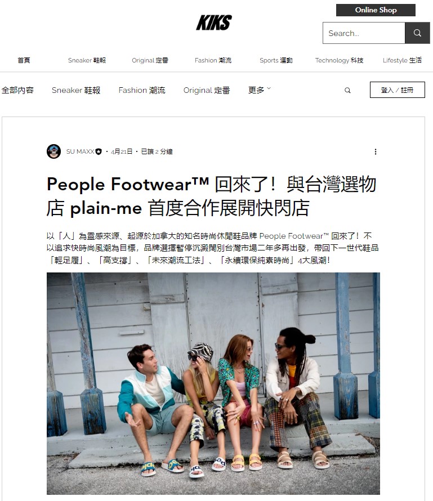Select the Technology 科技 menu item
This screenshot has height=501, width=433.
click(340, 60)
